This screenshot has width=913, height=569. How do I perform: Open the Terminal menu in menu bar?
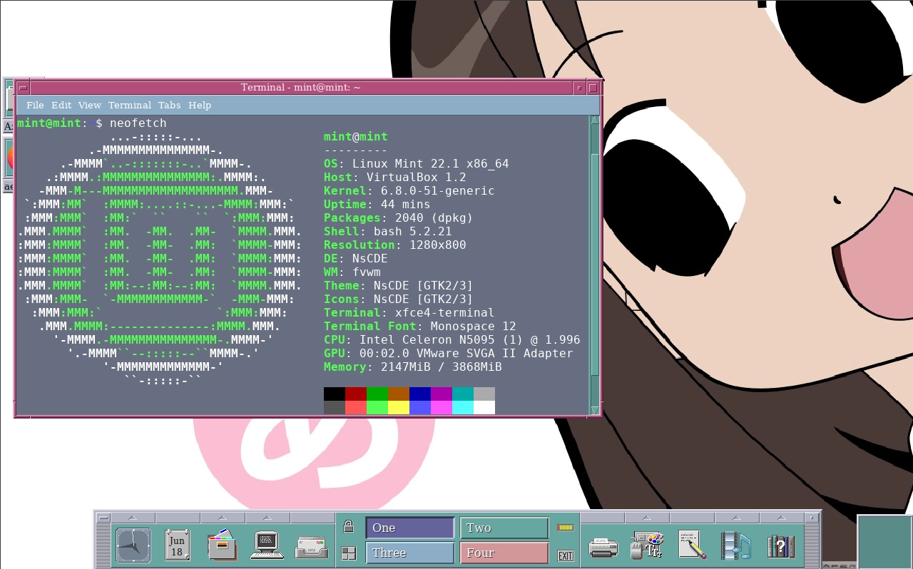(130, 105)
